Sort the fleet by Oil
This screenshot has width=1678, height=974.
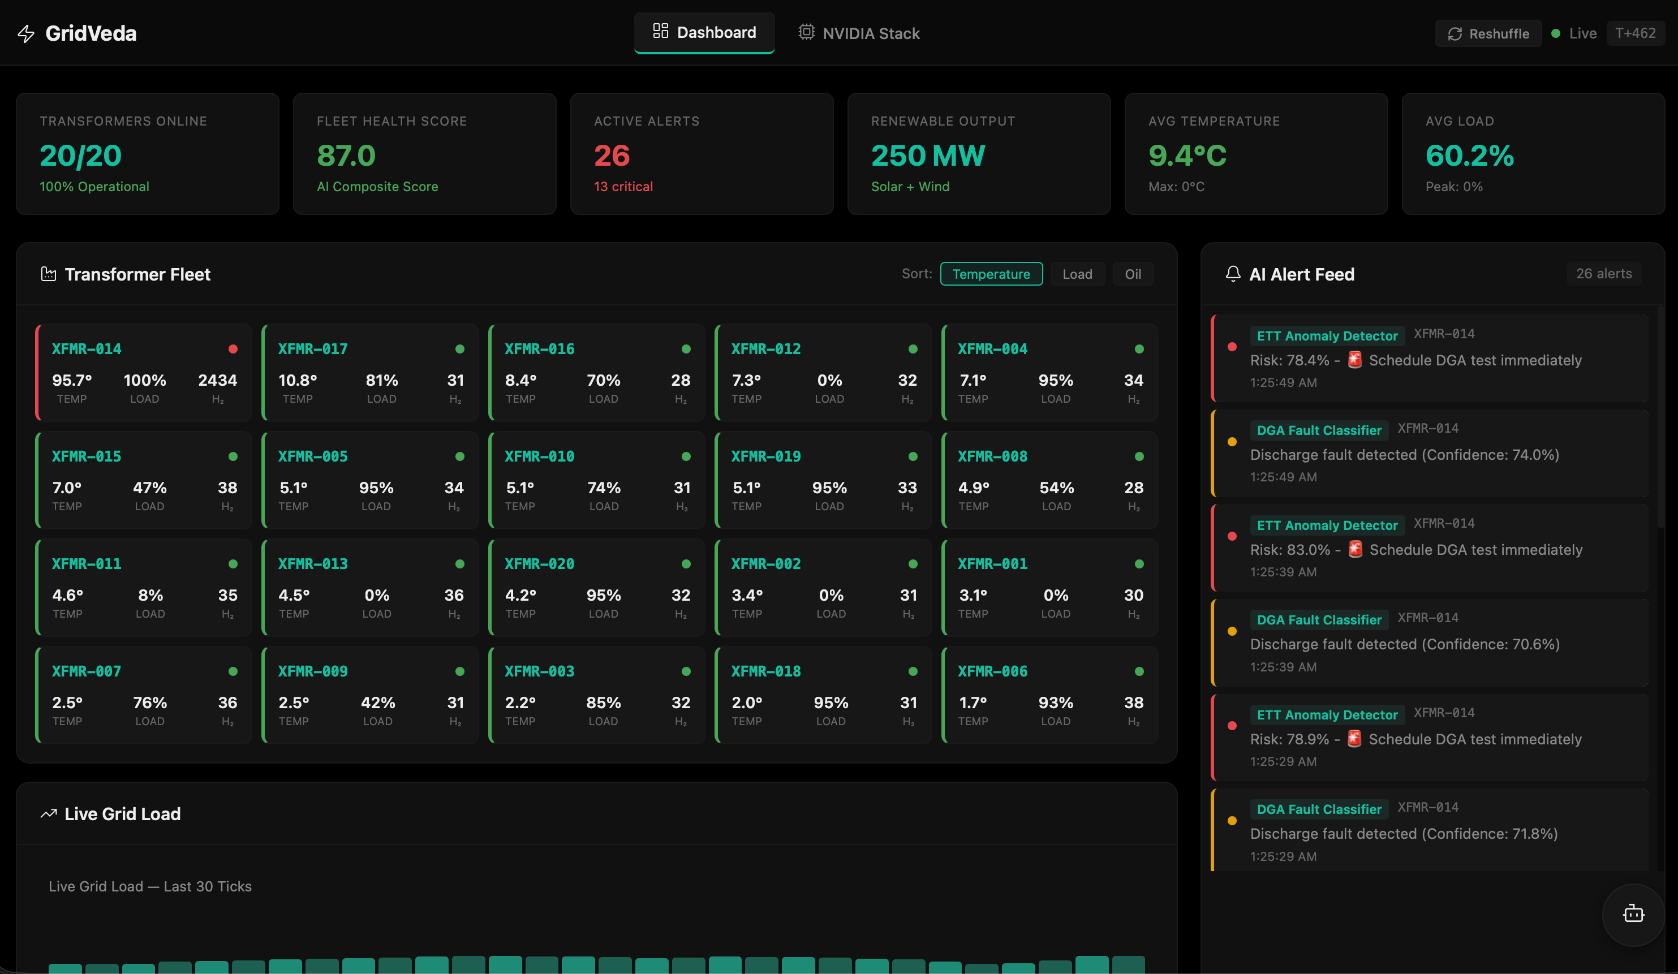coord(1133,274)
